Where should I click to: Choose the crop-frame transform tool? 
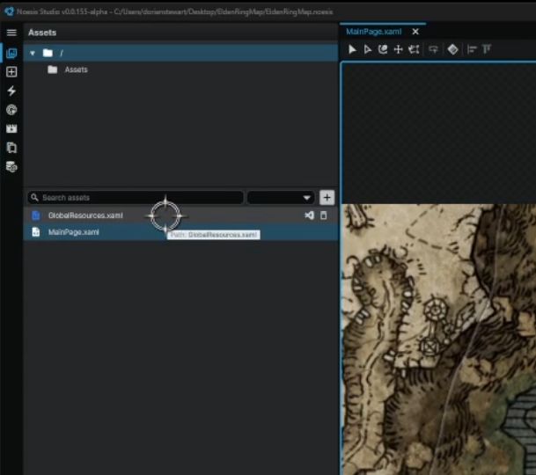pyautogui.click(x=414, y=49)
